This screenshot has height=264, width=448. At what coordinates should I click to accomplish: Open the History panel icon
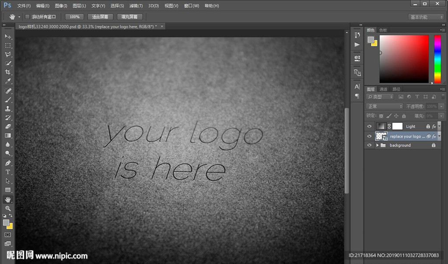(357, 35)
